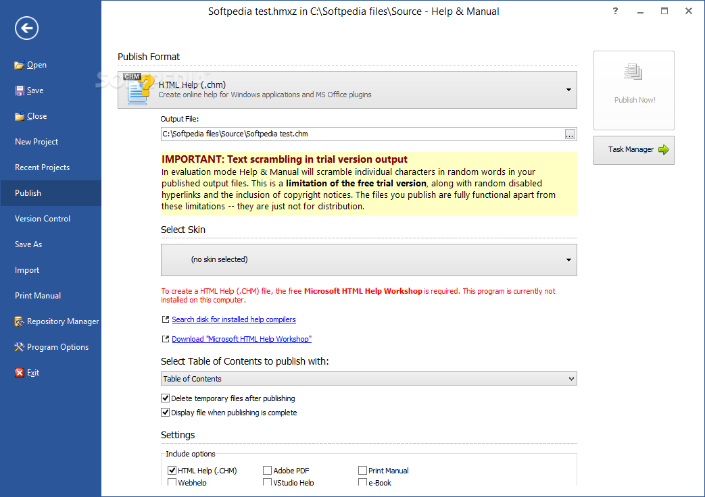
Task: Click into the Output File path field
Action: pyautogui.click(x=362, y=134)
